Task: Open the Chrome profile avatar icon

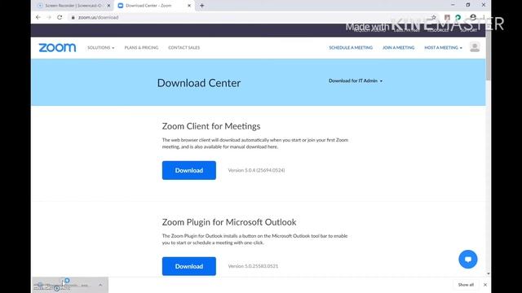Action: pos(473,17)
